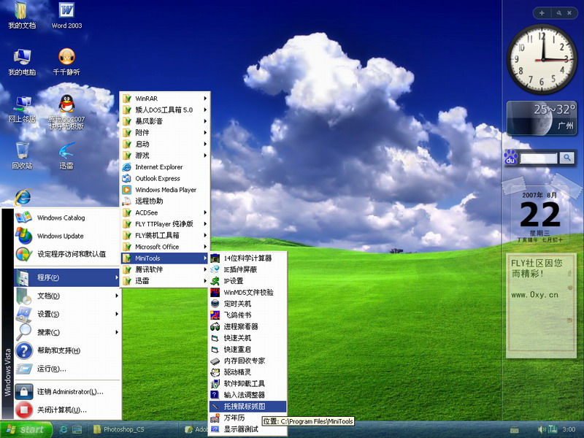
Task: Click the Show Desktop quick launch icon
Action: tap(77, 429)
